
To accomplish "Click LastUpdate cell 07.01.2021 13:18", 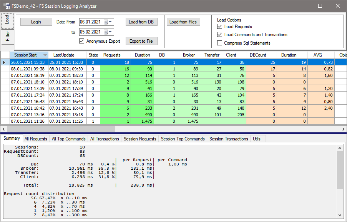I will pyautogui.click(x=67, y=115).
